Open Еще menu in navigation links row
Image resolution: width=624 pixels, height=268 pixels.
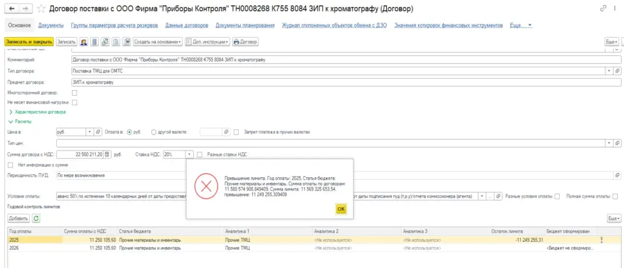coord(520,26)
